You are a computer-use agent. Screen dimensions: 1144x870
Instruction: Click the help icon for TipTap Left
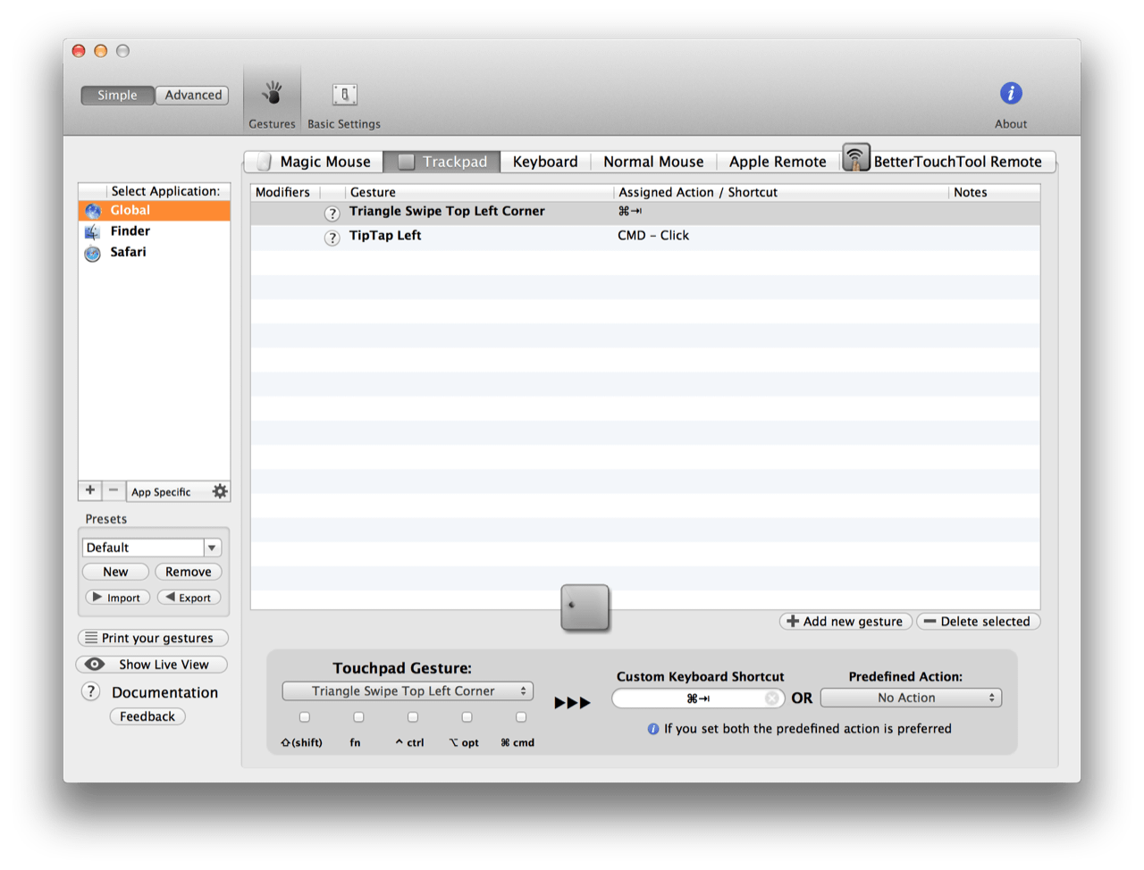[x=332, y=238]
